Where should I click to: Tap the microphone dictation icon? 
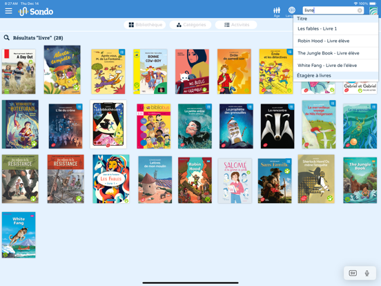(367, 273)
